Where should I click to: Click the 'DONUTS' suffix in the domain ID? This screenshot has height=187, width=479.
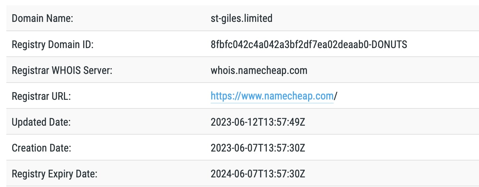tap(389, 44)
